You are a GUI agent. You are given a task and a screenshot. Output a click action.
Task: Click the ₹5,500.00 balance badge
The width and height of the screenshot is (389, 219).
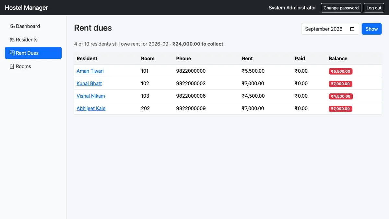(x=340, y=71)
